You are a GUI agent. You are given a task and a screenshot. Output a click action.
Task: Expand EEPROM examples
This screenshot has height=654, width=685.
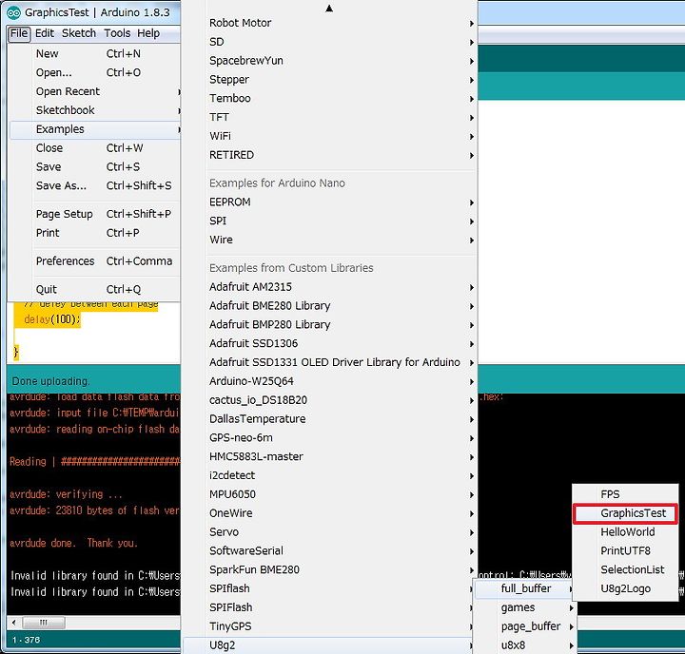pos(330,202)
